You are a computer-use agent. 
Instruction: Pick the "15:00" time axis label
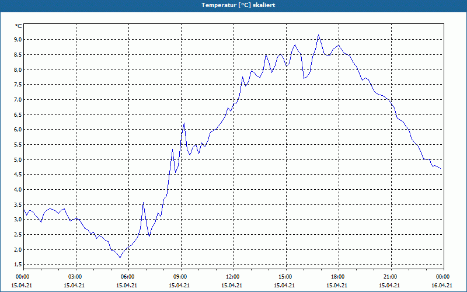(x=286, y=277)
